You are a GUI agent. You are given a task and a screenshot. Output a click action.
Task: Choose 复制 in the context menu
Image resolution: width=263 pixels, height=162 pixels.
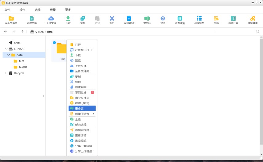click(82, 77)
